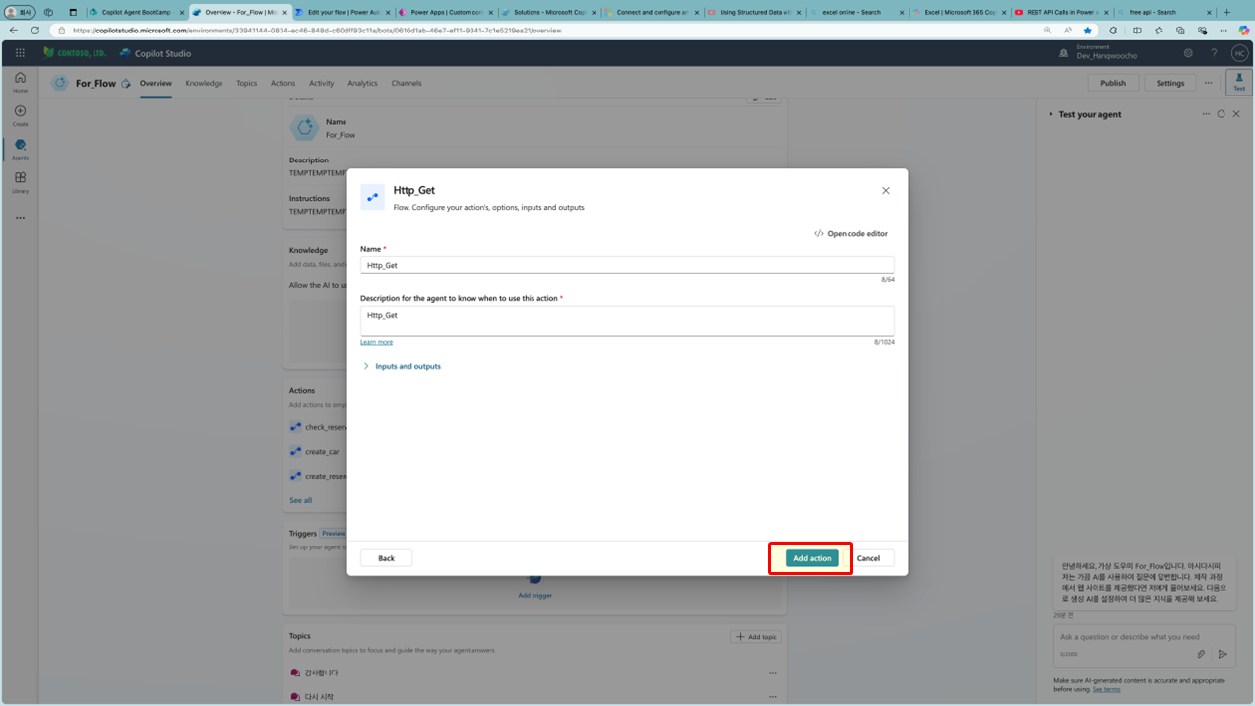
Task: Switch to the Topics tab
Action: [x=246, y=83]
